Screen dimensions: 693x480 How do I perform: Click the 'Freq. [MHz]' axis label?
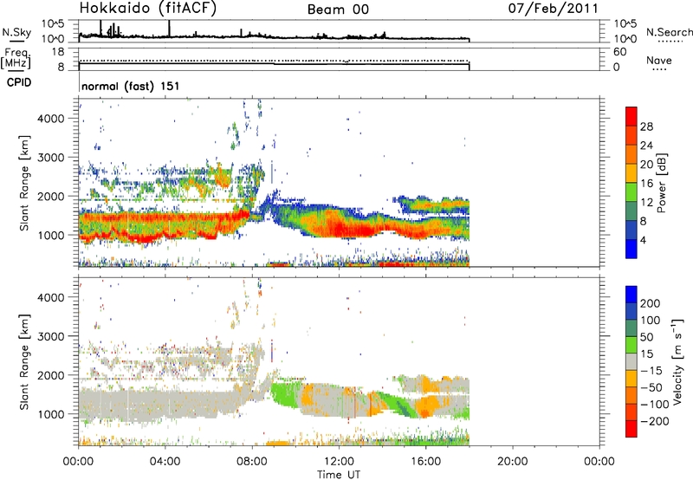tap(16, 58)
